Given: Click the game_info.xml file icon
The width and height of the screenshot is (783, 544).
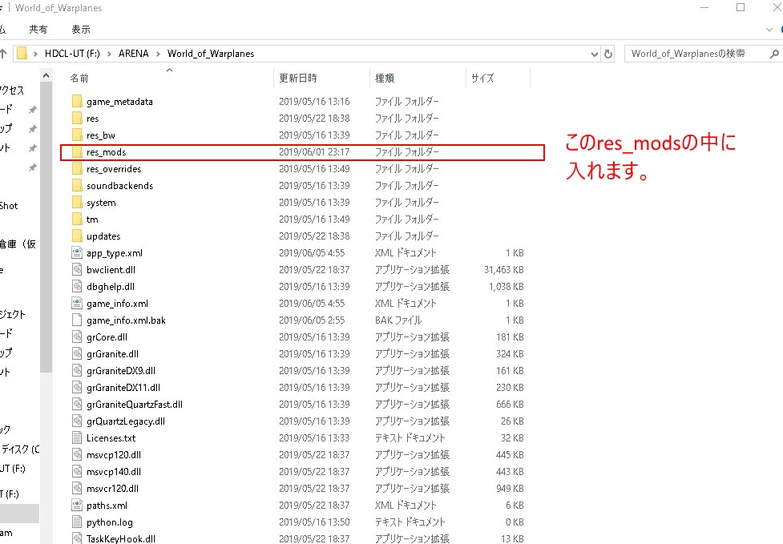Looking at the screenshot, I should click(77, 304).
